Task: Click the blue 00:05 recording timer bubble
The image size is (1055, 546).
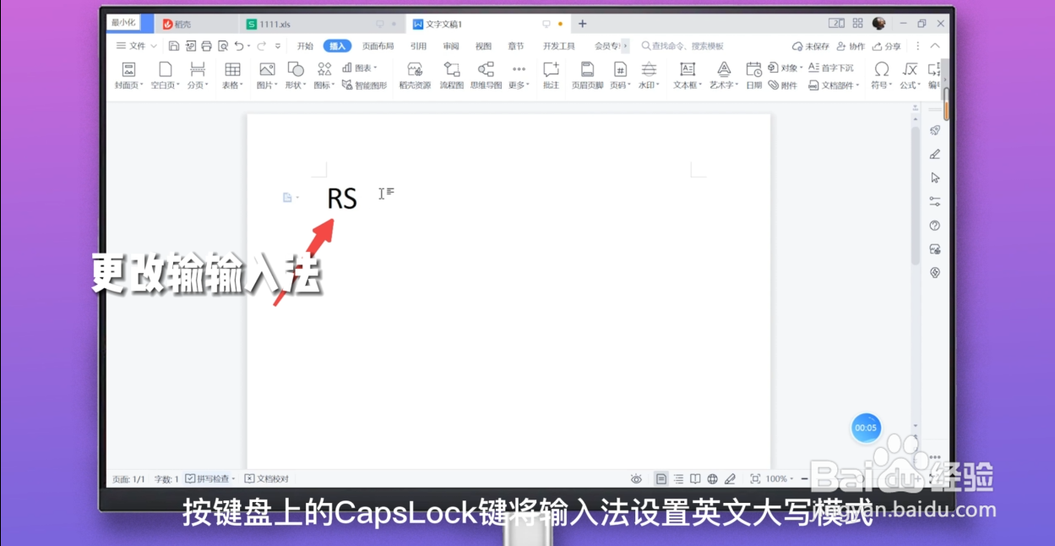Action: pyautogui.click(x=866, y=428)
